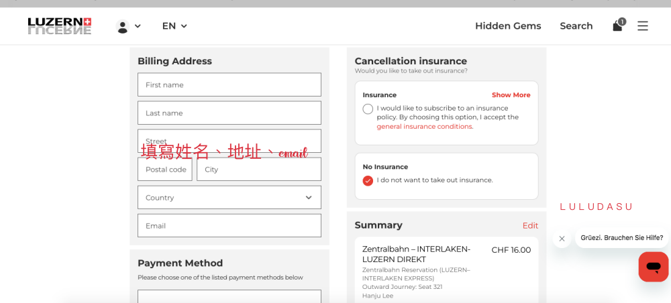The image size is (671, 303).
Task: Focus the Postal code field
Action: click(x=165, y=169)
